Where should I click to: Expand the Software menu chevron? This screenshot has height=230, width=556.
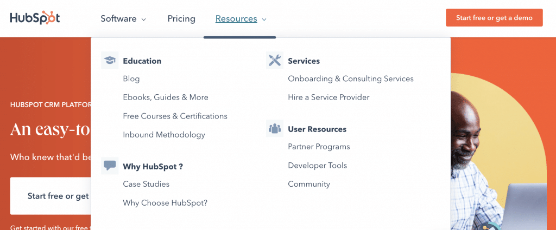click(143, 19)
